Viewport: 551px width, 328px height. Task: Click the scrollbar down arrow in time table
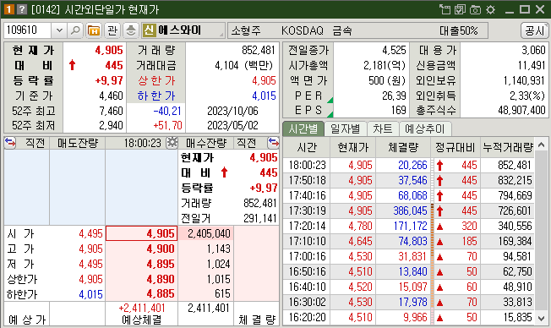(x=542, y=319)
